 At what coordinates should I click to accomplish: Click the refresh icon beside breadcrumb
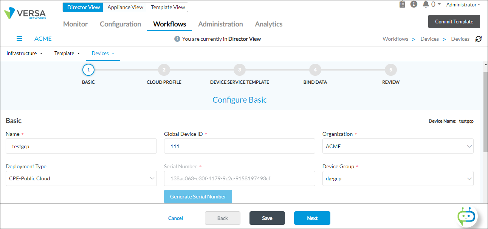point(479,39)
